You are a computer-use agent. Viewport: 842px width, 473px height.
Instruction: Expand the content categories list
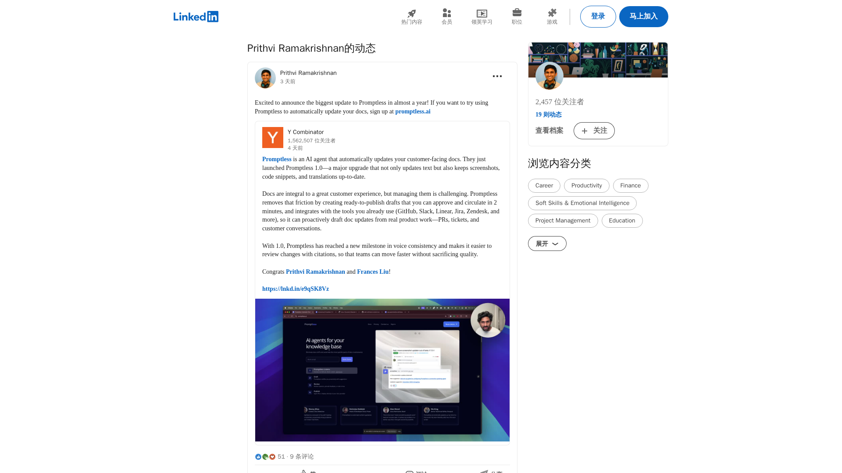point(547,244)
